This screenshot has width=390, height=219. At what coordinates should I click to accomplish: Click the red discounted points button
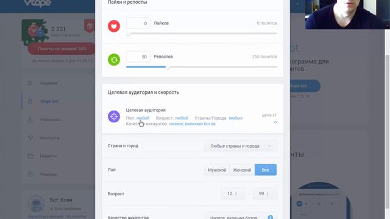[x=62, y=49]
